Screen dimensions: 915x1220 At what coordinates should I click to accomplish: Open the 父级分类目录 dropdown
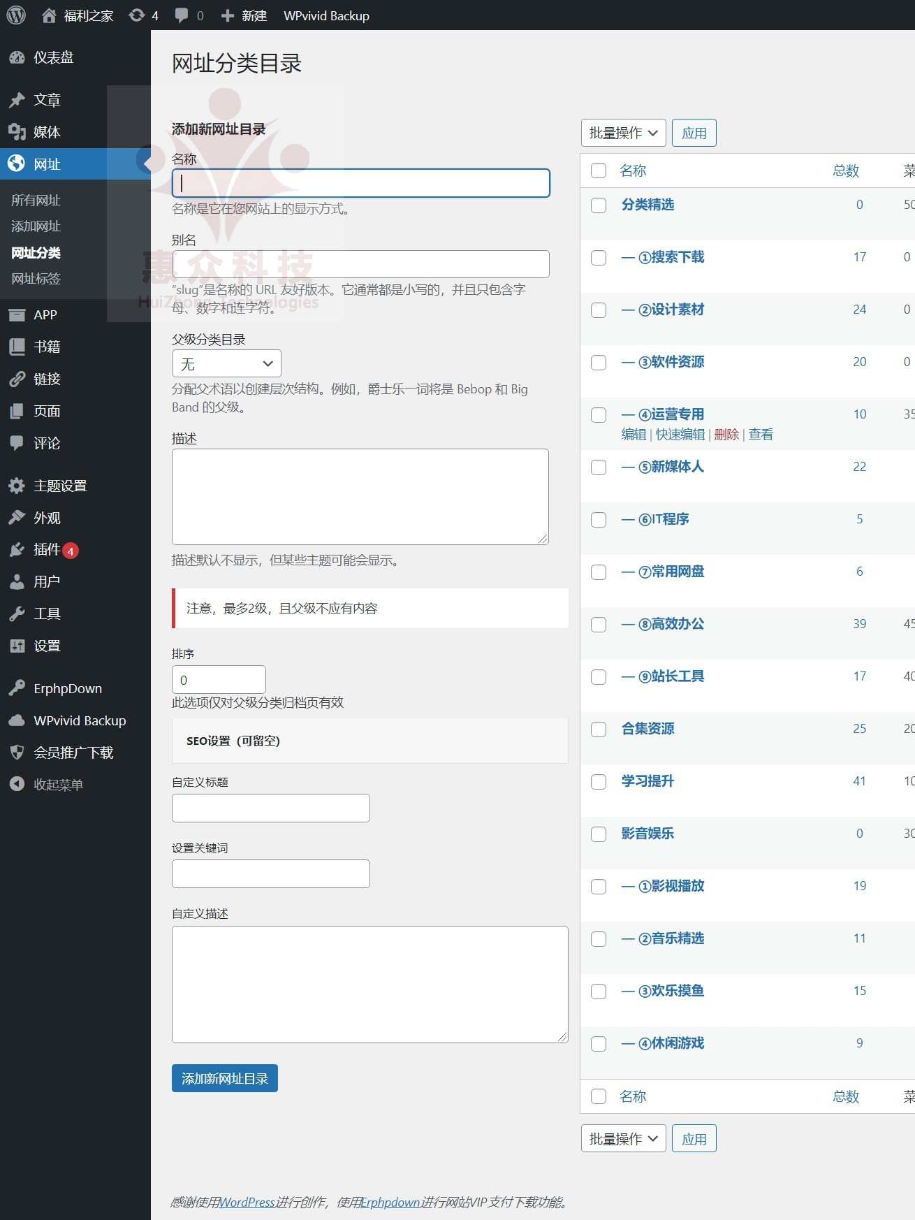tap(226, 364)
